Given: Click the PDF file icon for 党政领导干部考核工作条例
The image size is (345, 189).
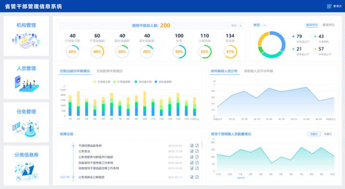Looking at the screenshot, I should [x=197, y=163].
